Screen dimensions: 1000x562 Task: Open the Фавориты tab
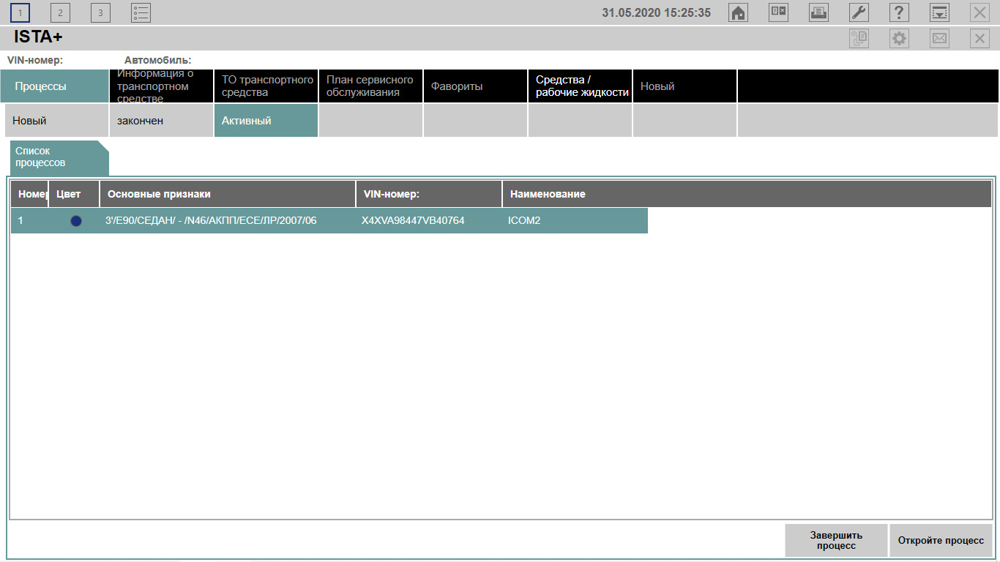[x=475, y=86]
